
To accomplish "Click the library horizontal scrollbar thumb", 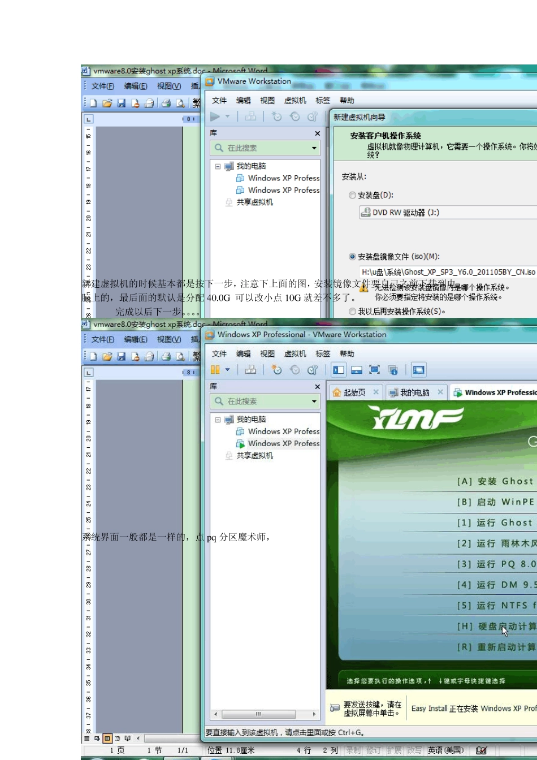I will 258,714.
